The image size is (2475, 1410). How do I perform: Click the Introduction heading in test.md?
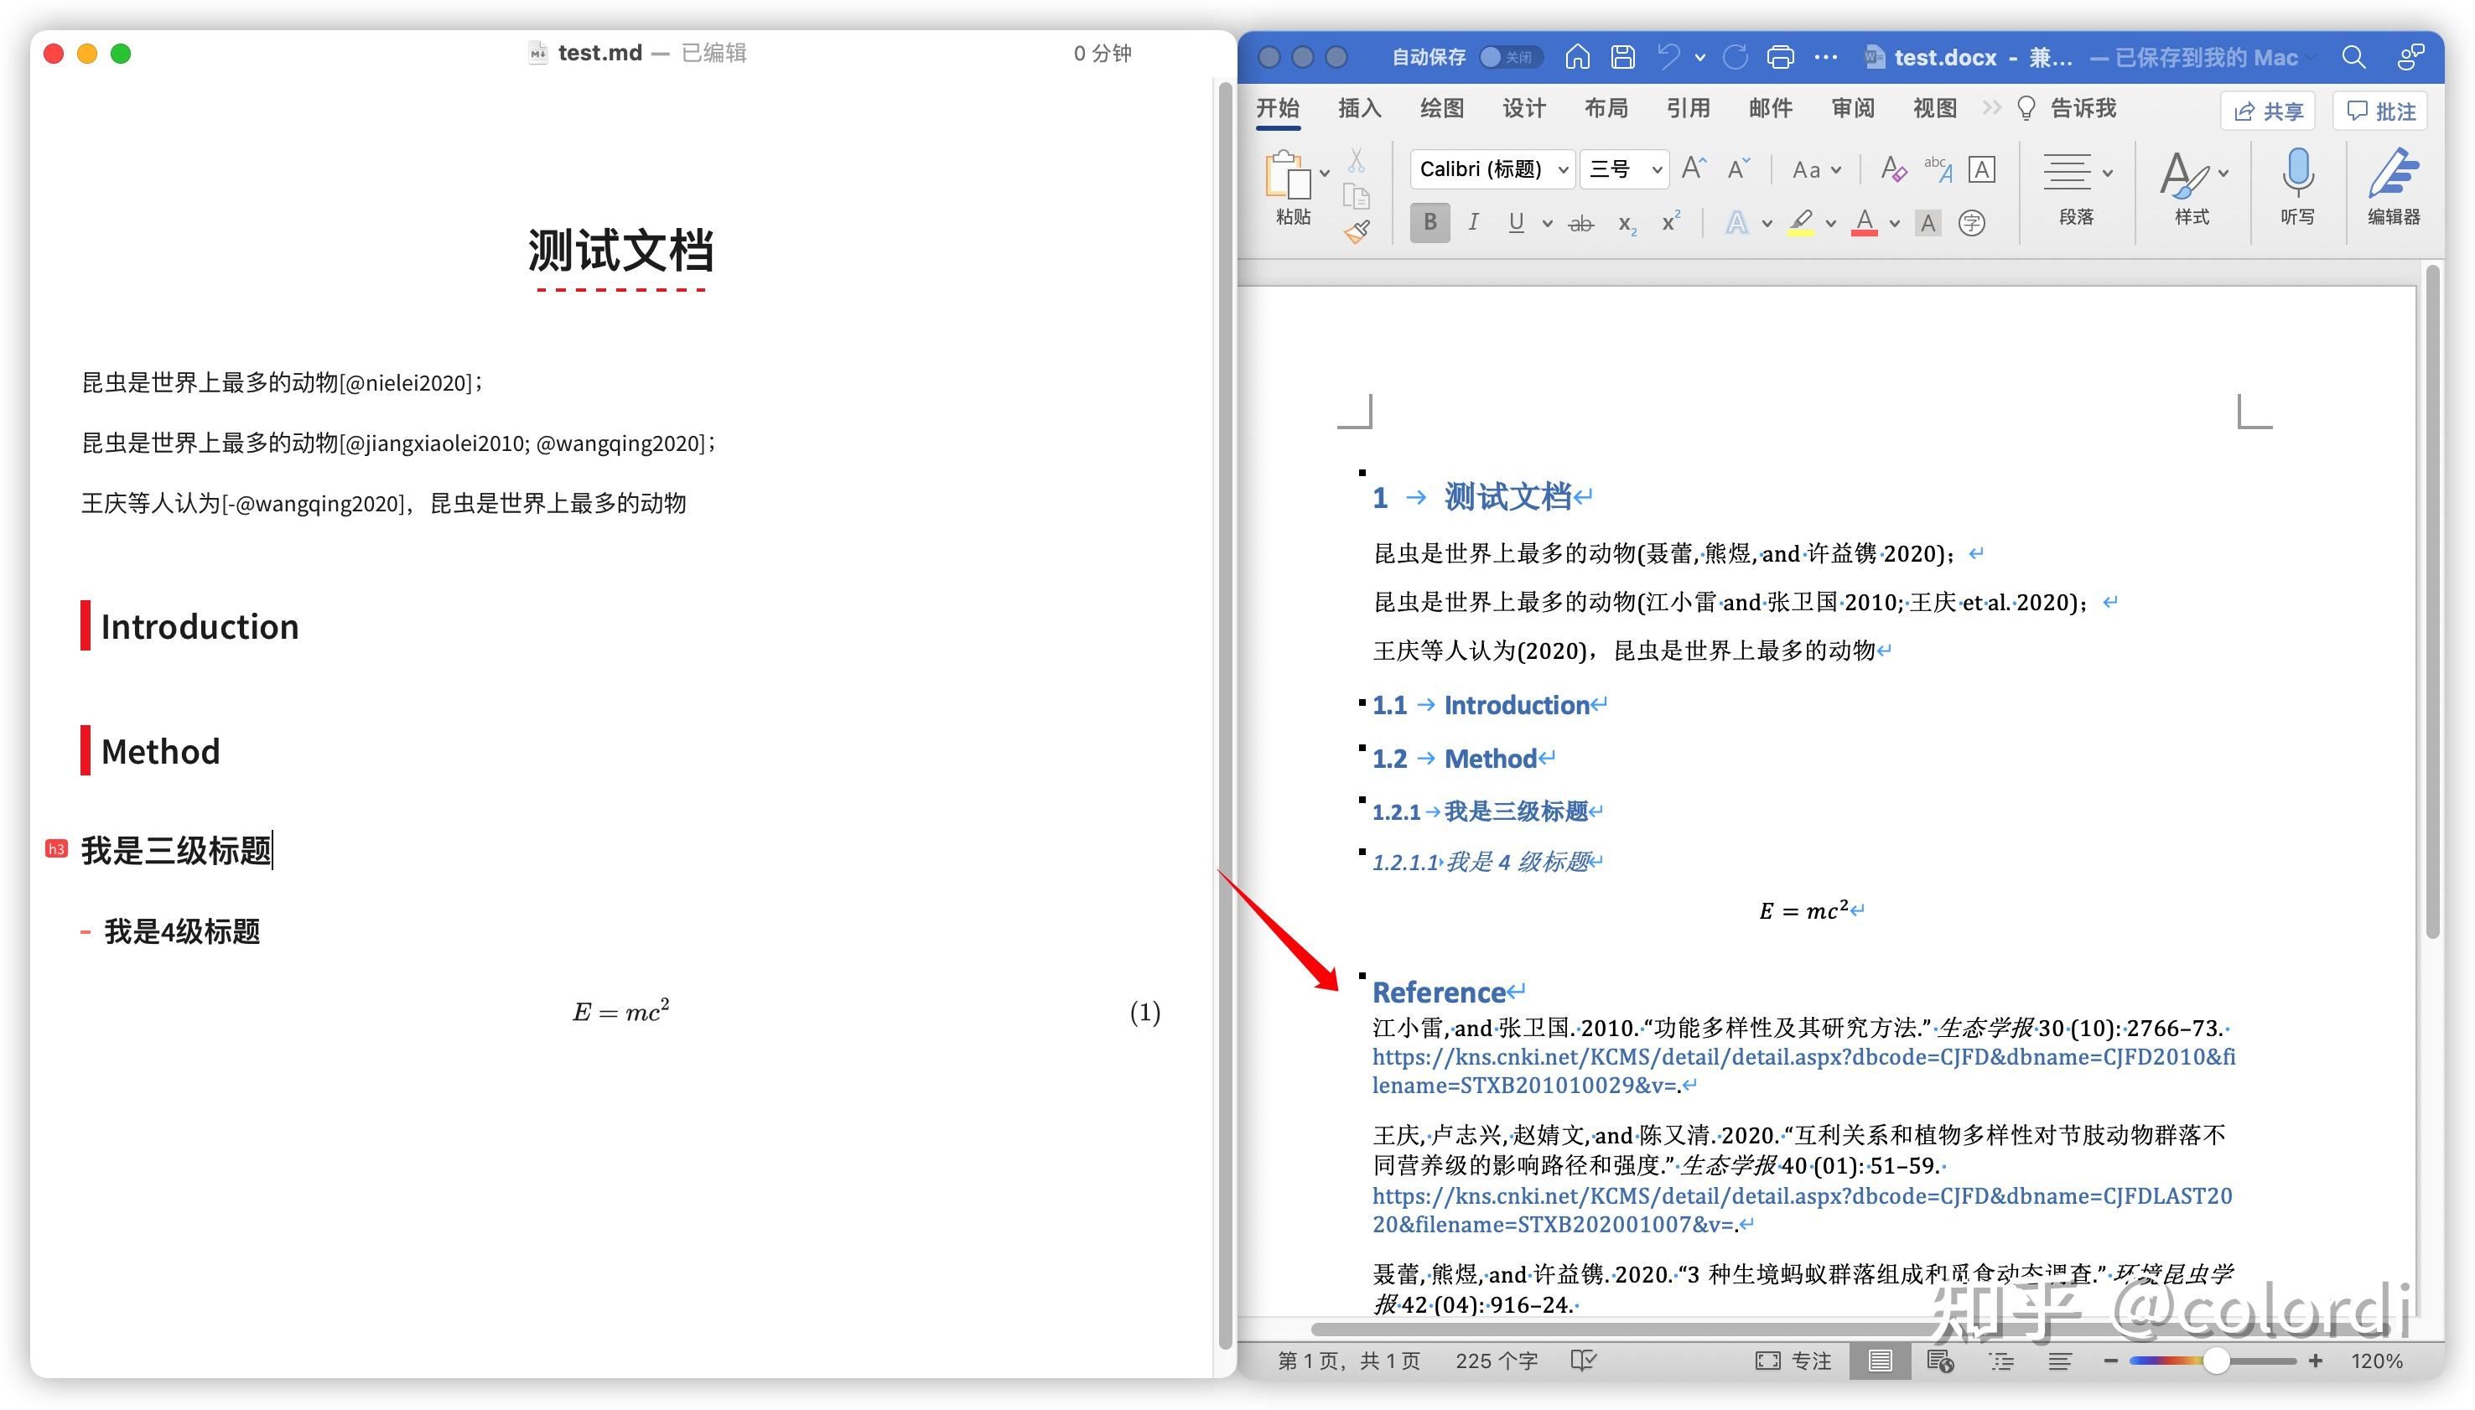coord(200,626)
